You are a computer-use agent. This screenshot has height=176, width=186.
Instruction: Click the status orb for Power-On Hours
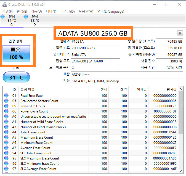(6, 106)
